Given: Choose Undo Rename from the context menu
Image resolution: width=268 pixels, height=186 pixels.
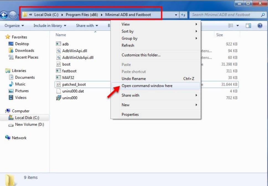Looking at the screenshot, I should 156,79.
